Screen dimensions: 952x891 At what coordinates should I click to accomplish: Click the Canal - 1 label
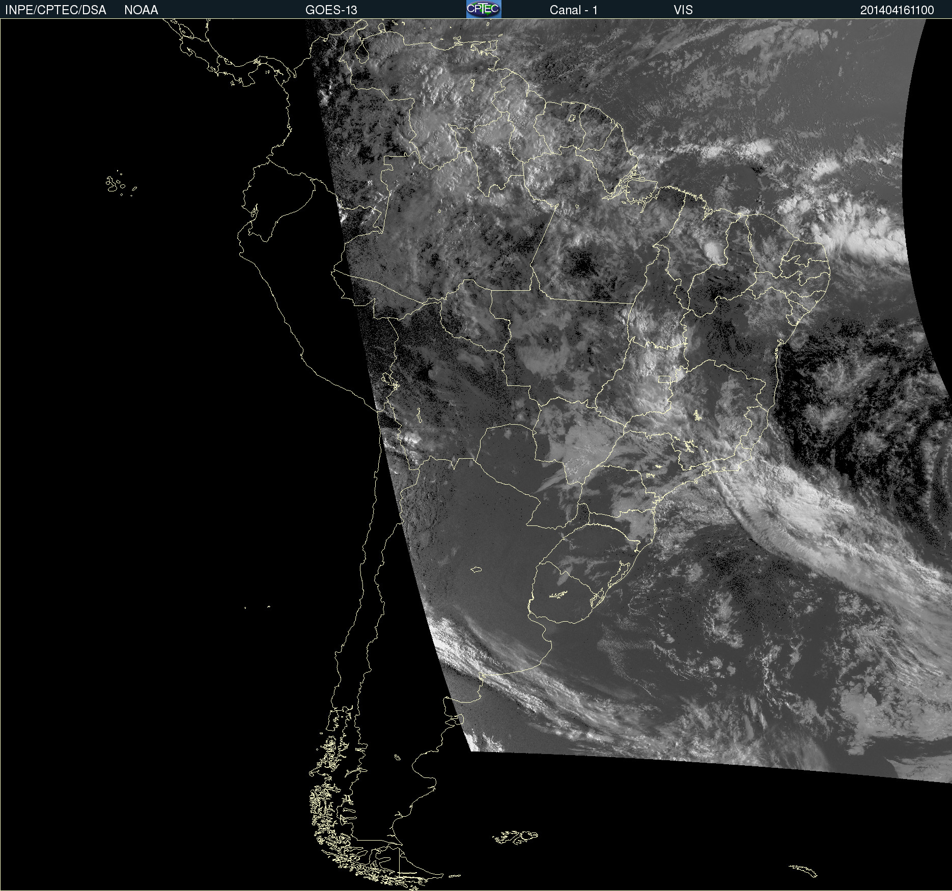tap(574, 10)
